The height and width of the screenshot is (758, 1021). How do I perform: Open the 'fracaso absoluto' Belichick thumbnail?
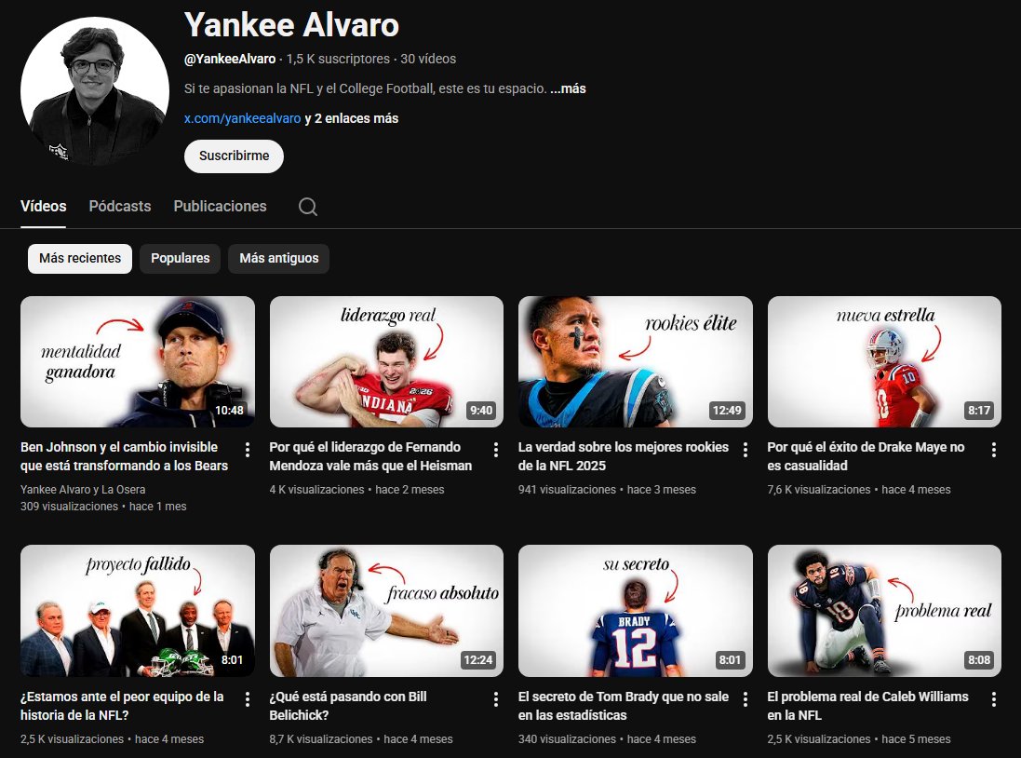(386, 611)
